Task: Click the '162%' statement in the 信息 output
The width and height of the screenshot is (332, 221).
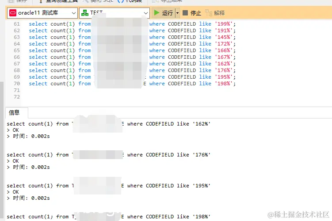Action: (x=108, y=124)
